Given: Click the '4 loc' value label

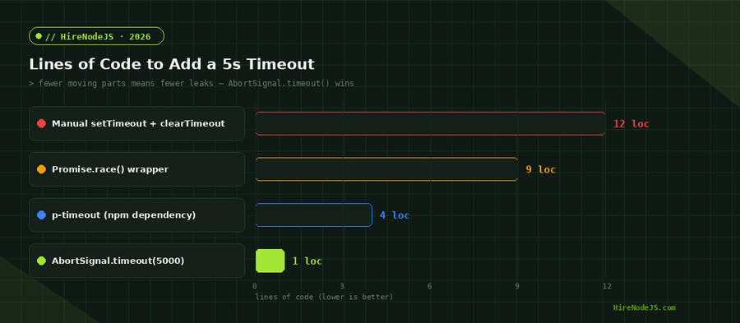Looking at the screenshot, I should (395, 215).
